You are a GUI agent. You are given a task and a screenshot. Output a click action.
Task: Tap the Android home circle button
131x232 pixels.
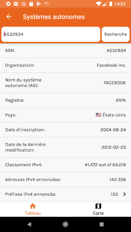coord(65,224)
